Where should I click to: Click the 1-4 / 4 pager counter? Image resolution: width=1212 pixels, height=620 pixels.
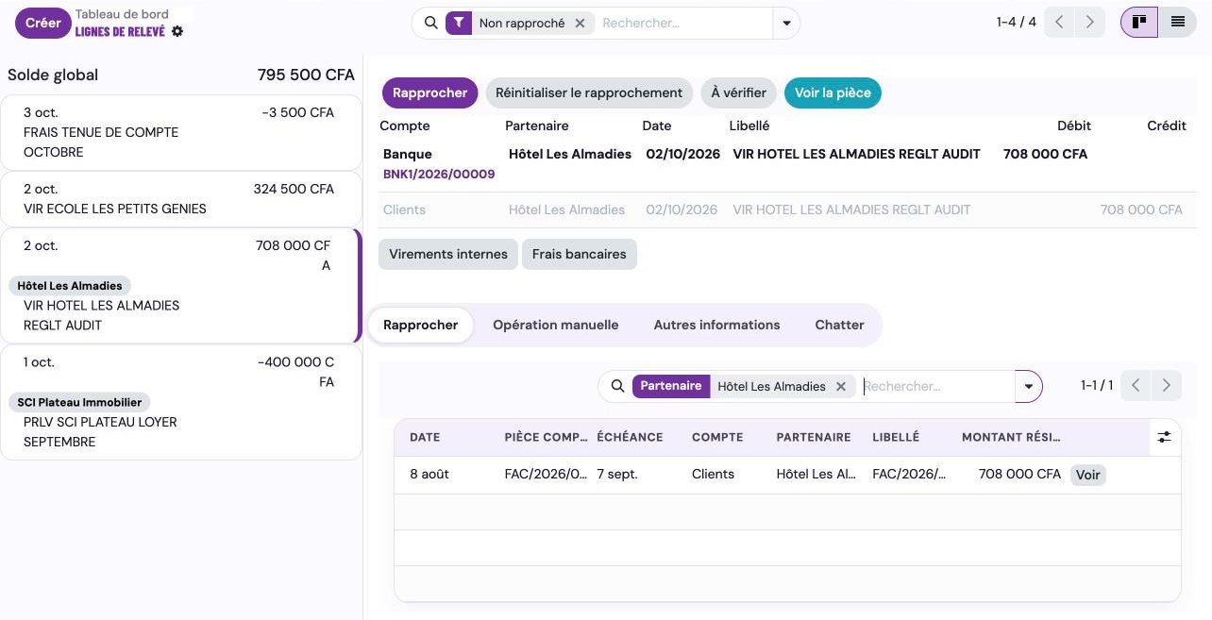[1016, 22]
